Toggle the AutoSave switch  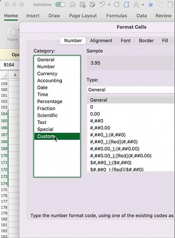tap(60, 5)
